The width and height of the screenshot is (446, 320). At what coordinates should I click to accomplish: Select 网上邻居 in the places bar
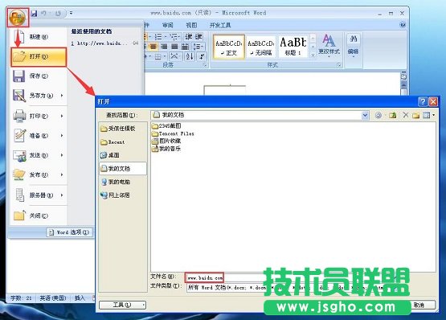tap(123, 195)
